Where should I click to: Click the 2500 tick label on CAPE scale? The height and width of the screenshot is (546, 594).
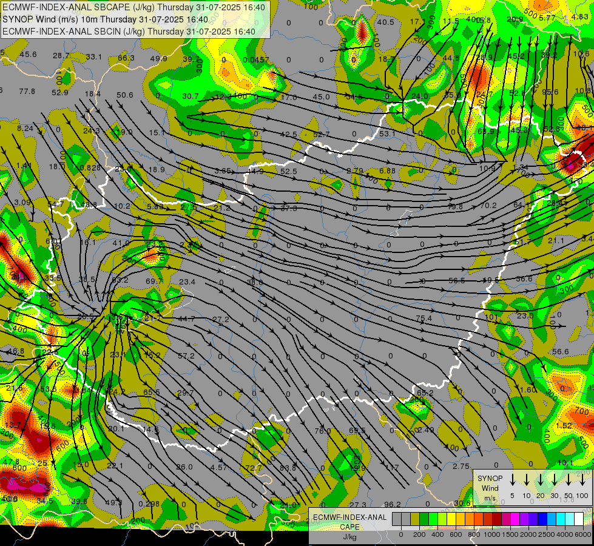547,534
